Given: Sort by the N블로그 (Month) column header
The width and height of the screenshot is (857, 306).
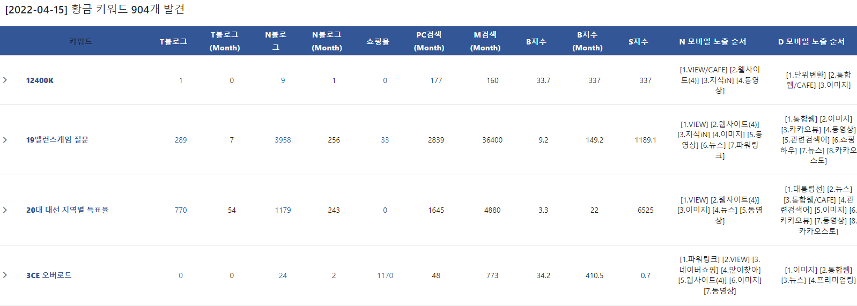Looking at the screenshot, I should (327, 41).
